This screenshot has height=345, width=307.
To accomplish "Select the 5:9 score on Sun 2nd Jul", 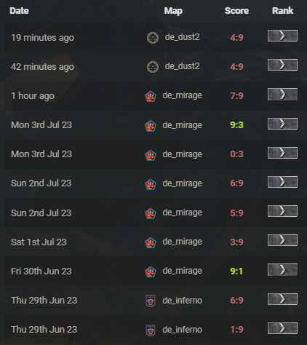I will pyautogui.click(x=236, y=213).
